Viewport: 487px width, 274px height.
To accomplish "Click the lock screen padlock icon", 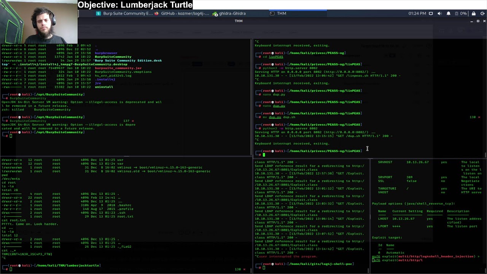I will 474,13.
